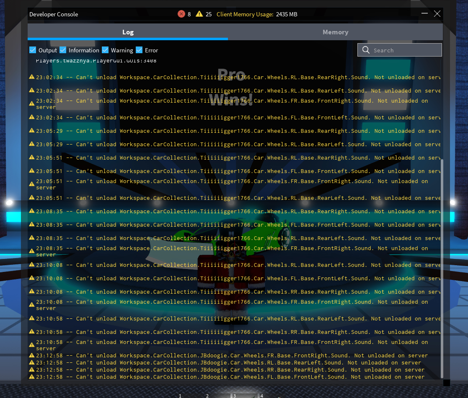
Task: Click warning icon beside 23:02:34 RearRight log
Action: 32,77
